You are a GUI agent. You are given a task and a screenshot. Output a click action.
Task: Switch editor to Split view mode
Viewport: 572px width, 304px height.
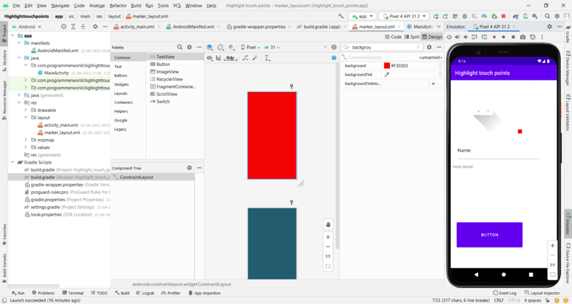[412, 37]
